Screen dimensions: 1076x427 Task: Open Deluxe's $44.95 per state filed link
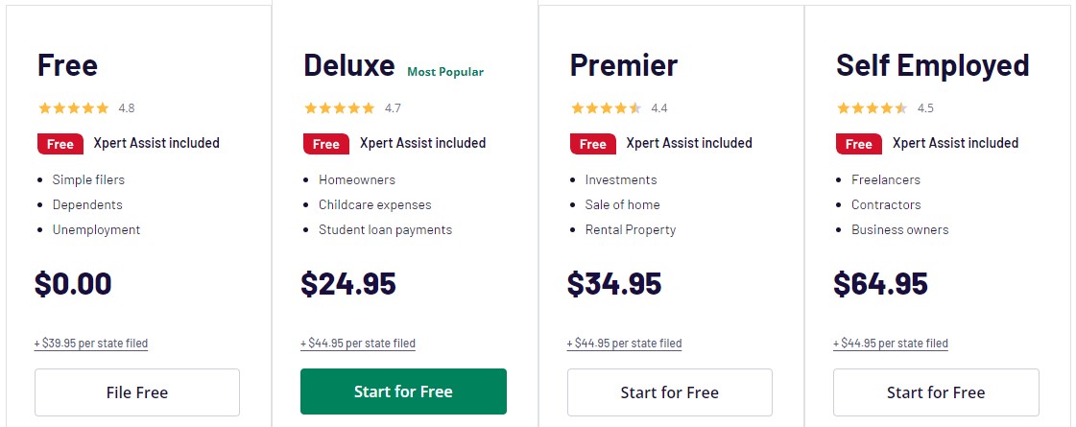click(358, 344)
